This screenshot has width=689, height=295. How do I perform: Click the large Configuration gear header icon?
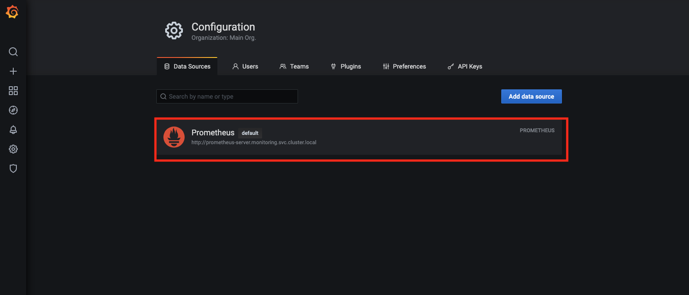[174, 31]
